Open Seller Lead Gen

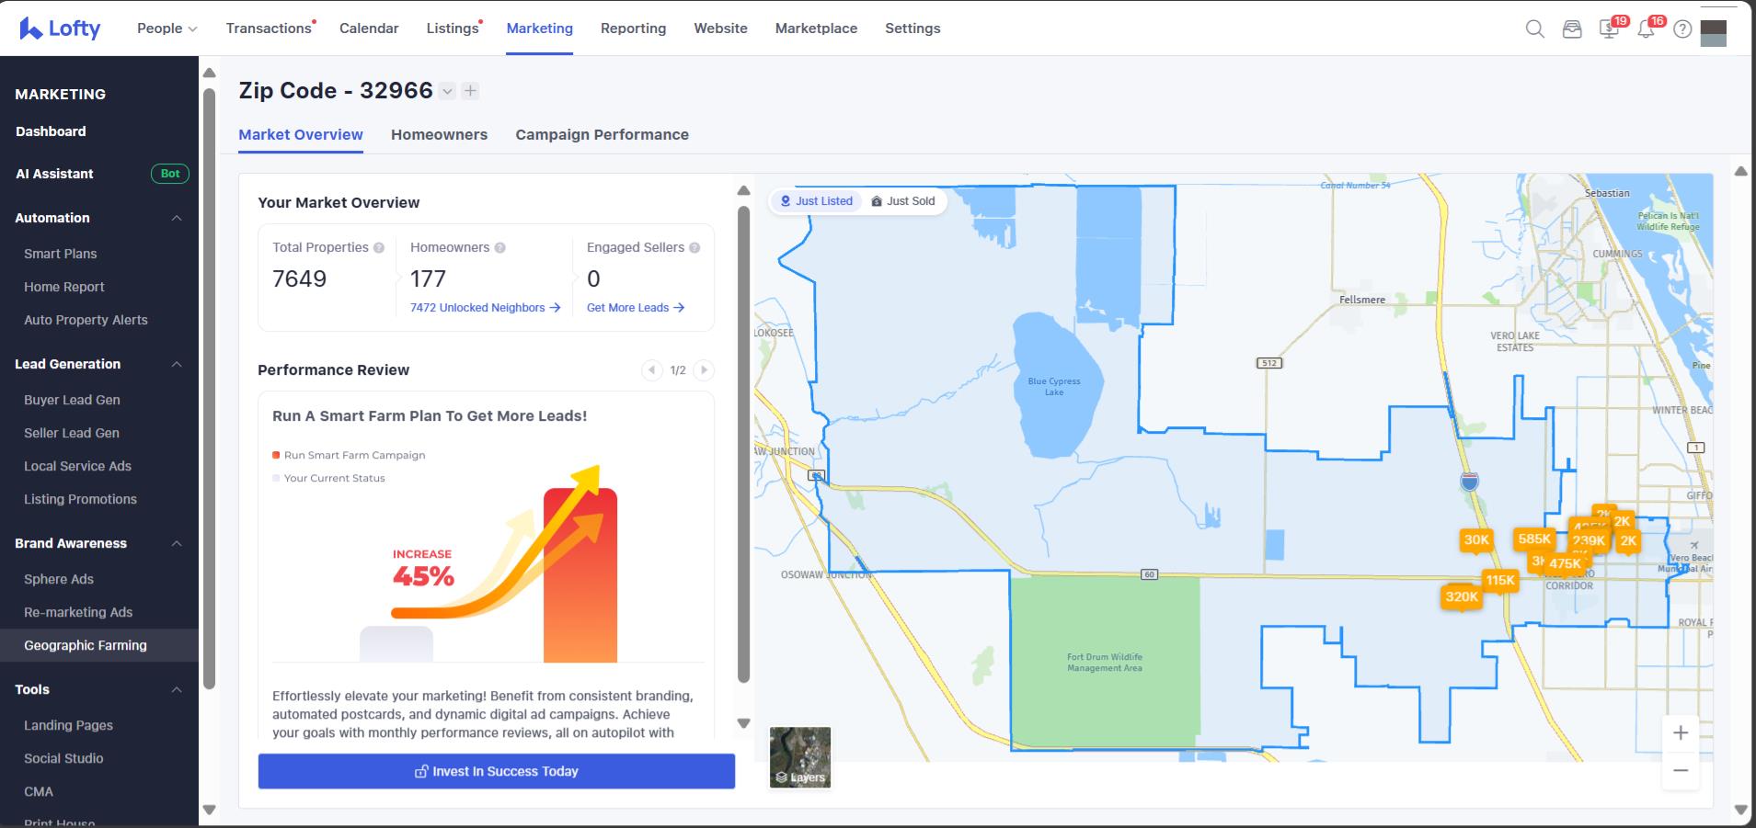pyautogui.click(x=72, y=433)
